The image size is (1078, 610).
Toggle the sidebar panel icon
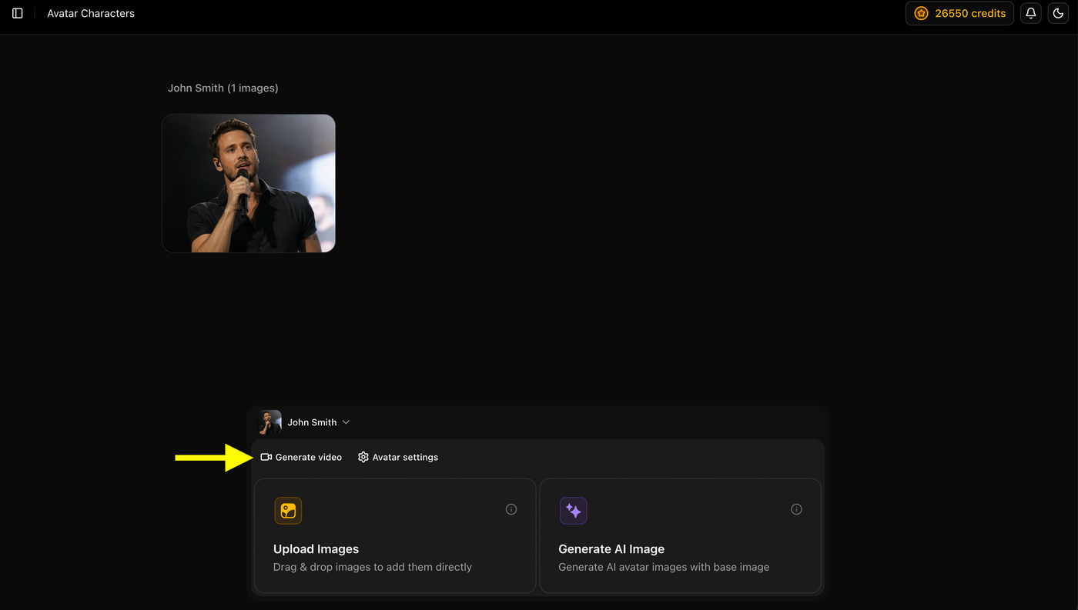[18, 13]
